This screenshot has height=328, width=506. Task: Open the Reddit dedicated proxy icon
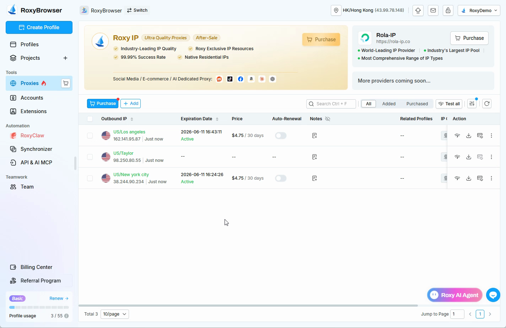(x=219, y=79)
